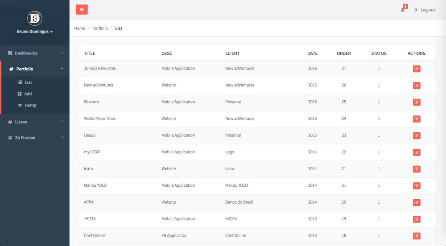Click the Log out link

[x=424, y=10]
